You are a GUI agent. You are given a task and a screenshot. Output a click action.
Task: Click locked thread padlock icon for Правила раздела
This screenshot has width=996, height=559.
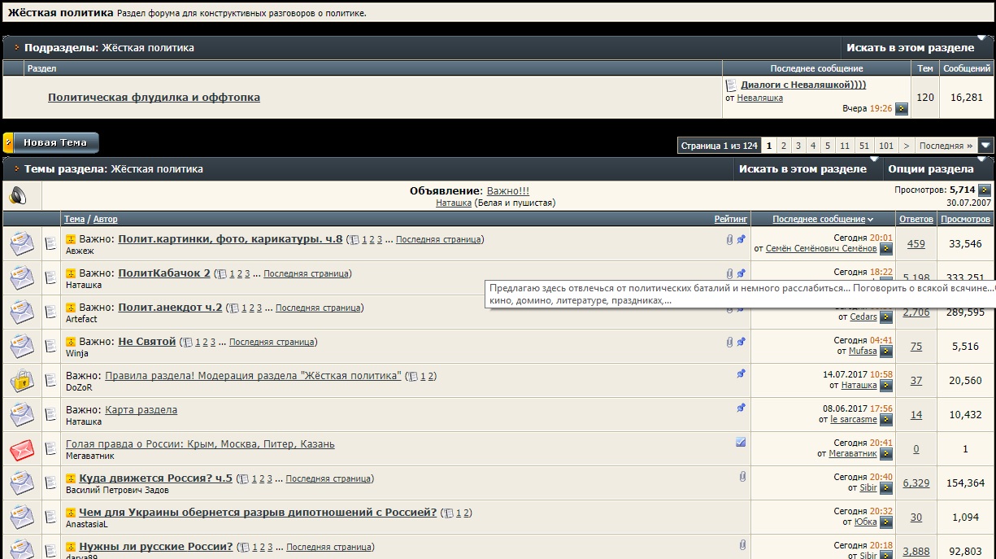coord(21,380)
